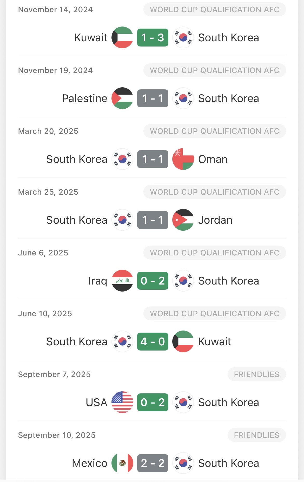This screenshot has height=482, width=304.
Task: Click the Oman flag icon
Action: coord(183,159)
